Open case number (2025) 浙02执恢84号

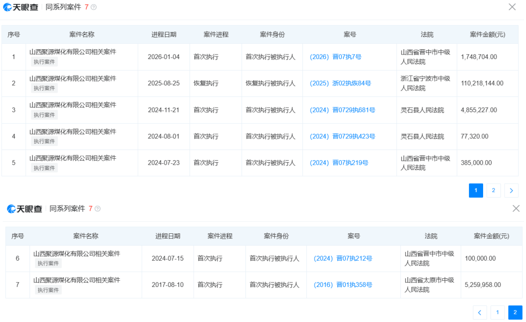[x=340, y=83]
